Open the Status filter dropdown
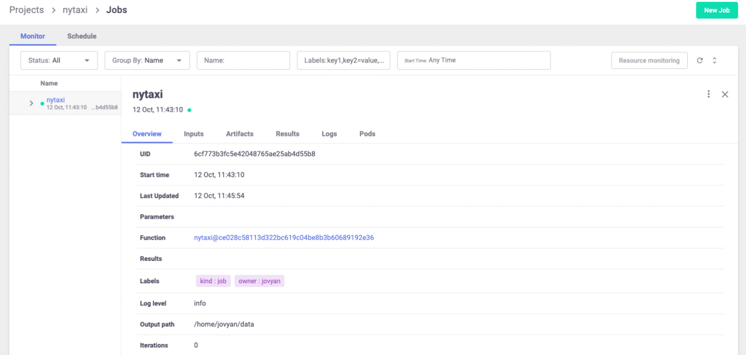The width and height of the screenshot is (746, 355). tap(59, 60)
